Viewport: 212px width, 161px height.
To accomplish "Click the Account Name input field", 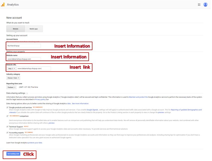I will pyautogui.click(x=23, y=46).
